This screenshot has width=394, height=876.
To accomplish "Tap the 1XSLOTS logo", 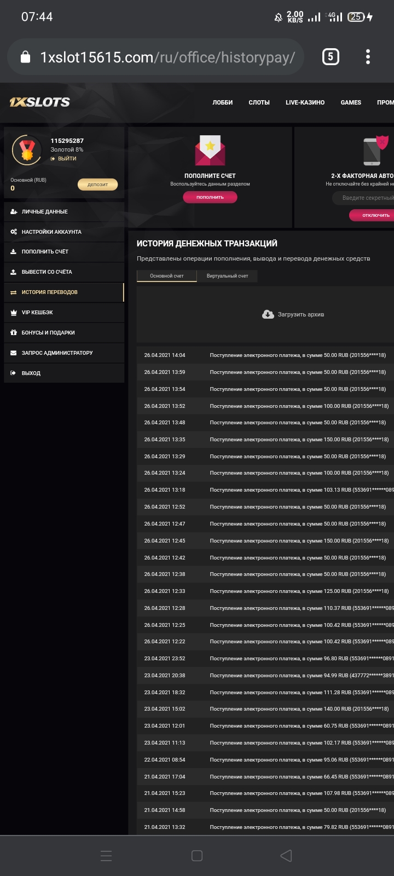I will (x=40, y=102).
